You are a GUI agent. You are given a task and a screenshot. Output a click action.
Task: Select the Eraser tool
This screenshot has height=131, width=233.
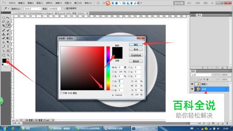point(4,38)
